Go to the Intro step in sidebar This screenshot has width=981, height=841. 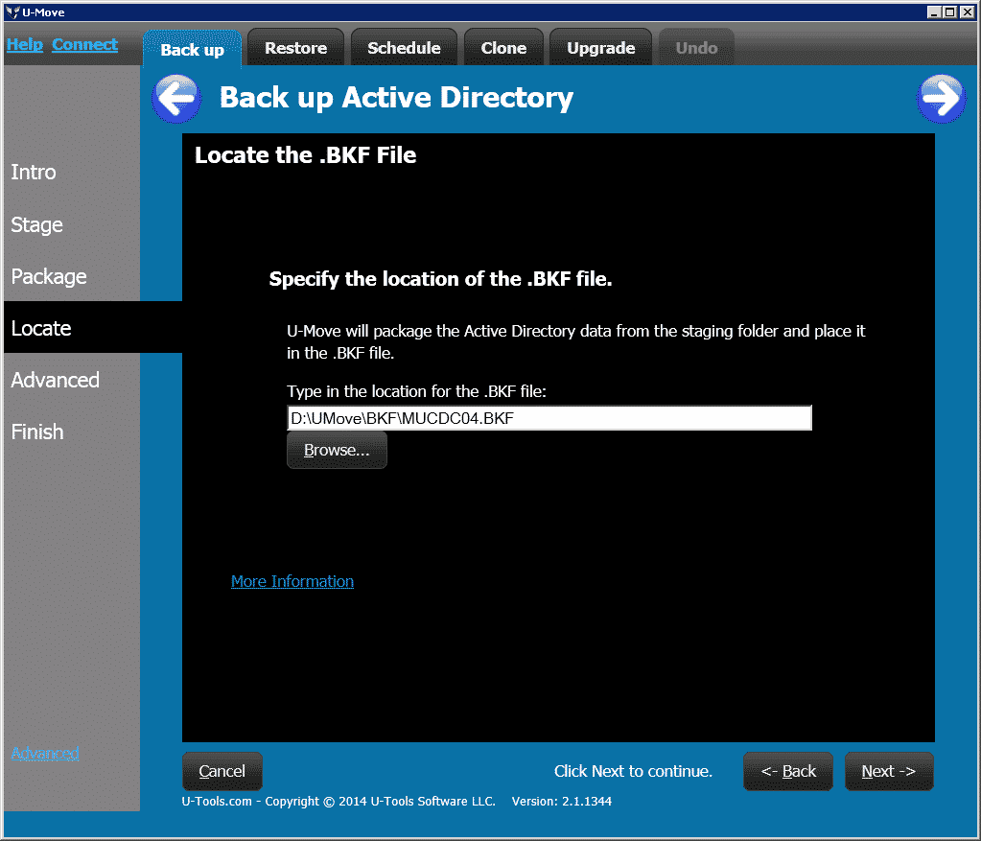point(34,172)
